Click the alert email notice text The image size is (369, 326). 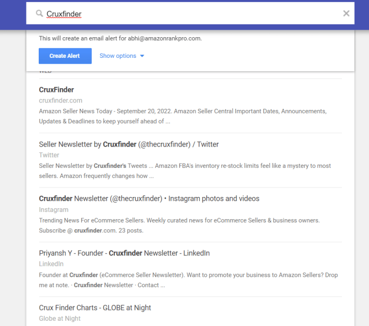pyautogui.click(x=120, y=38)
